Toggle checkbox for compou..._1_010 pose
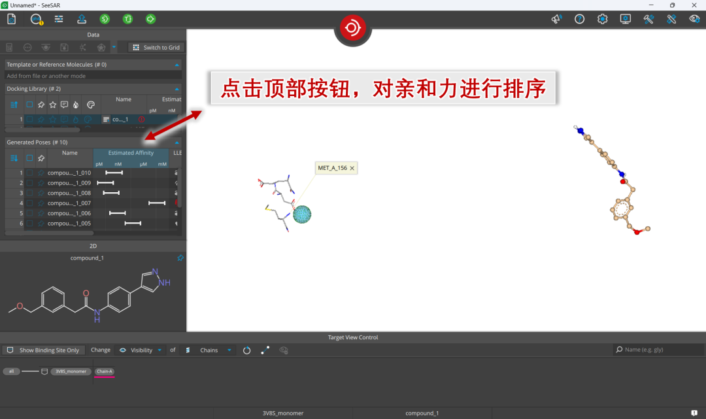 [29, 173]
